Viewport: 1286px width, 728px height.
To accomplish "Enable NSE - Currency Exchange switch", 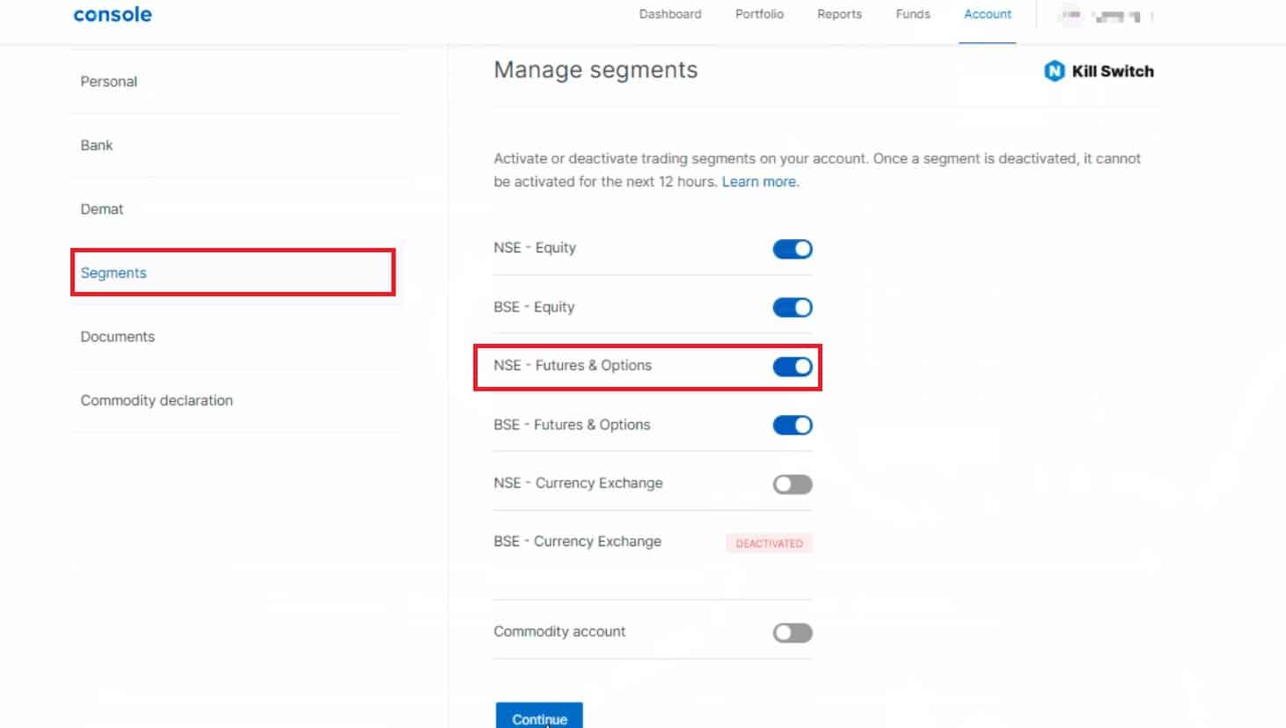I will pos(793,484).
